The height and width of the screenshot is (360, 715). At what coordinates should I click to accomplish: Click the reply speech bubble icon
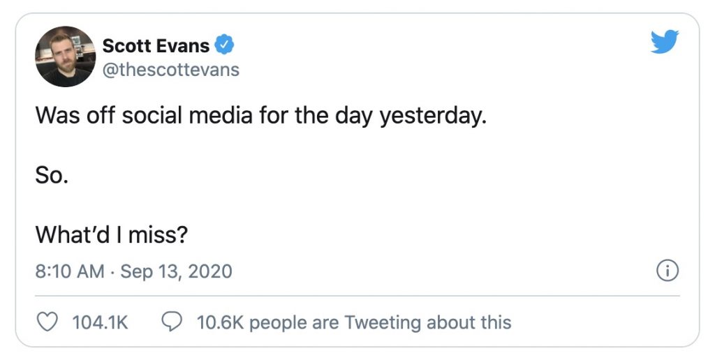[x=172, y=322]
